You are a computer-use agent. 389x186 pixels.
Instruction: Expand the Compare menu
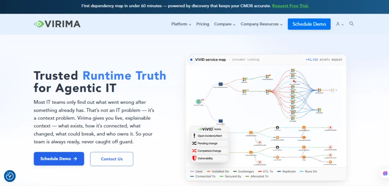(225, 24)
